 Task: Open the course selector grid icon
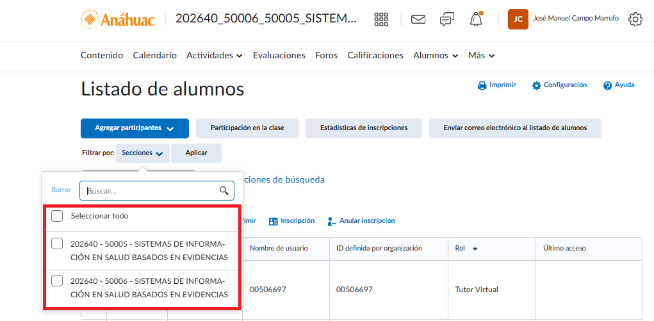click(381, 19)
